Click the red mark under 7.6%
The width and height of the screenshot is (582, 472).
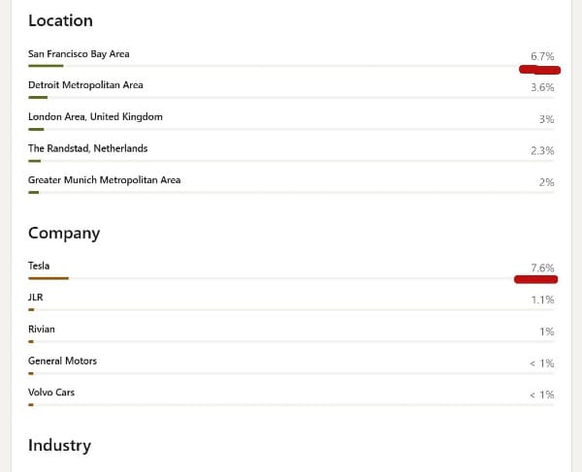point(536,279)
